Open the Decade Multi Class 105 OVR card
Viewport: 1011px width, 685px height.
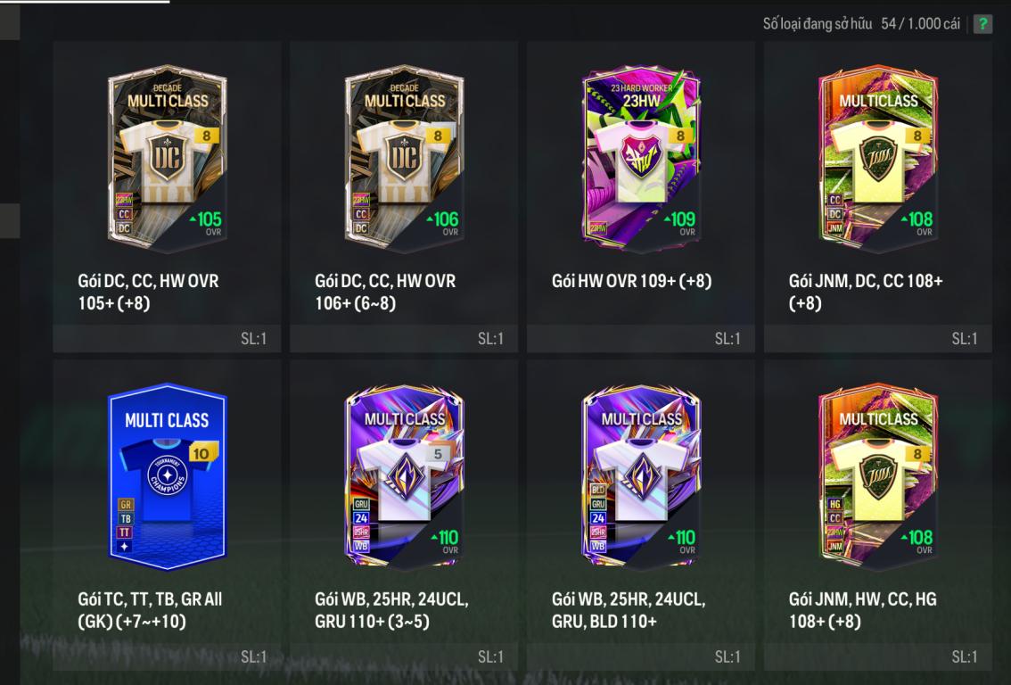(167, 157)
